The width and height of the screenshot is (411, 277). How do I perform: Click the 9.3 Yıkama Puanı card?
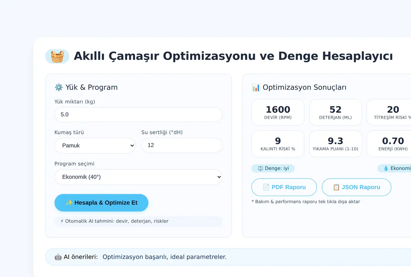(335, 144)
